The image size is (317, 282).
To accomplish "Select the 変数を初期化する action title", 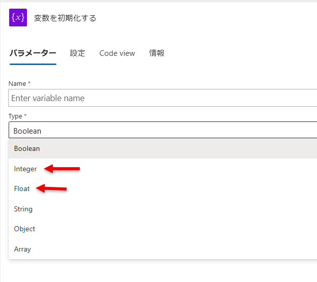I will (65, 18).
